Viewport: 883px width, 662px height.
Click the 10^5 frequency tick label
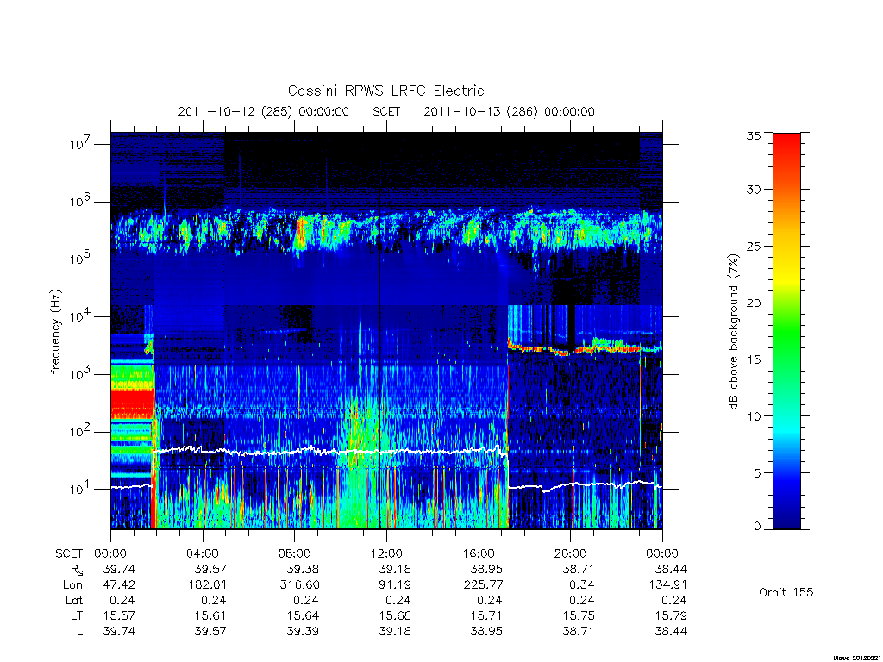[80, 259]
